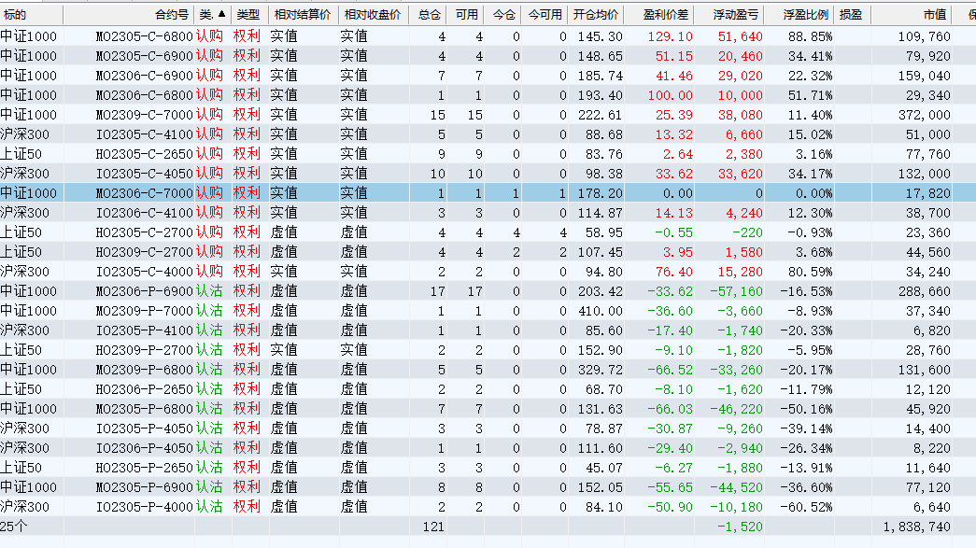
Task: Click floating profit value 51,640
Action: click(x=740, y=36)
